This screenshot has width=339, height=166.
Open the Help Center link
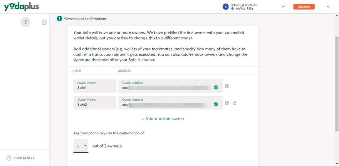click(24, 158)
